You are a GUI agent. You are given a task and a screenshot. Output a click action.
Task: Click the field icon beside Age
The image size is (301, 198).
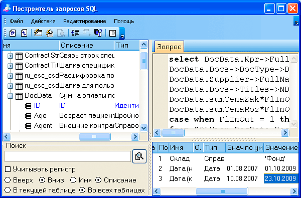pyautogui.click(x=28, y=116)
